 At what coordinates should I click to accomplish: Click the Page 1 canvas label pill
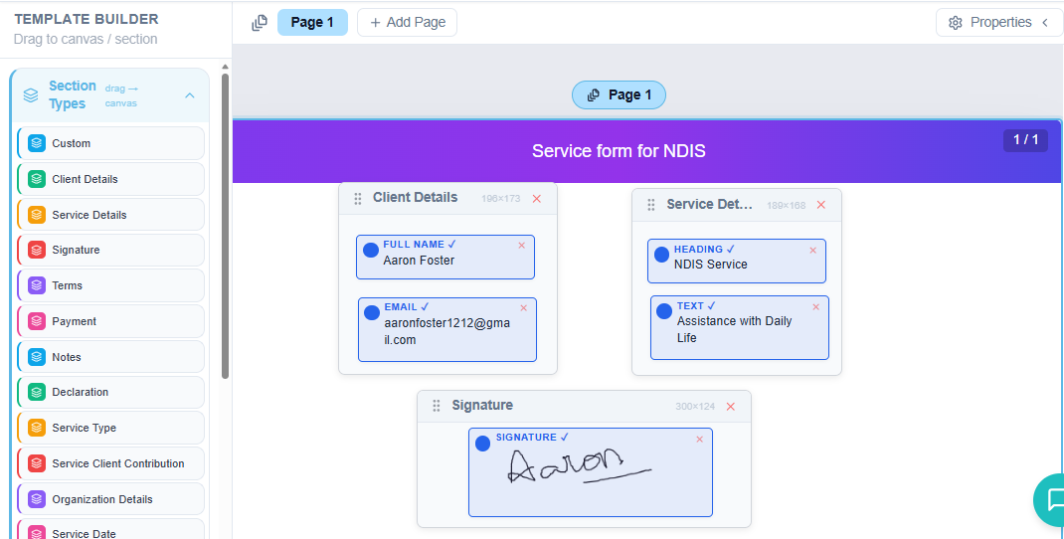click(x=619, y=95)
